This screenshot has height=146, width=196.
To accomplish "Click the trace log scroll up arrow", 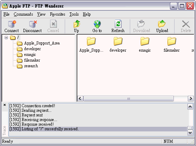I will (190, 107).
